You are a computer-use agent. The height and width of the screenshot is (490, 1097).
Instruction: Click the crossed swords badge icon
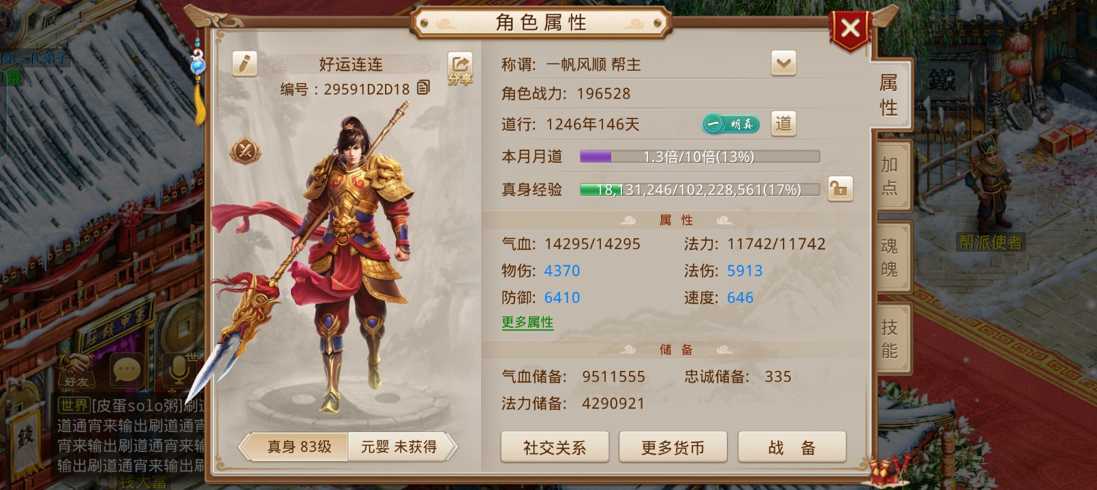(x=245, y=150)
